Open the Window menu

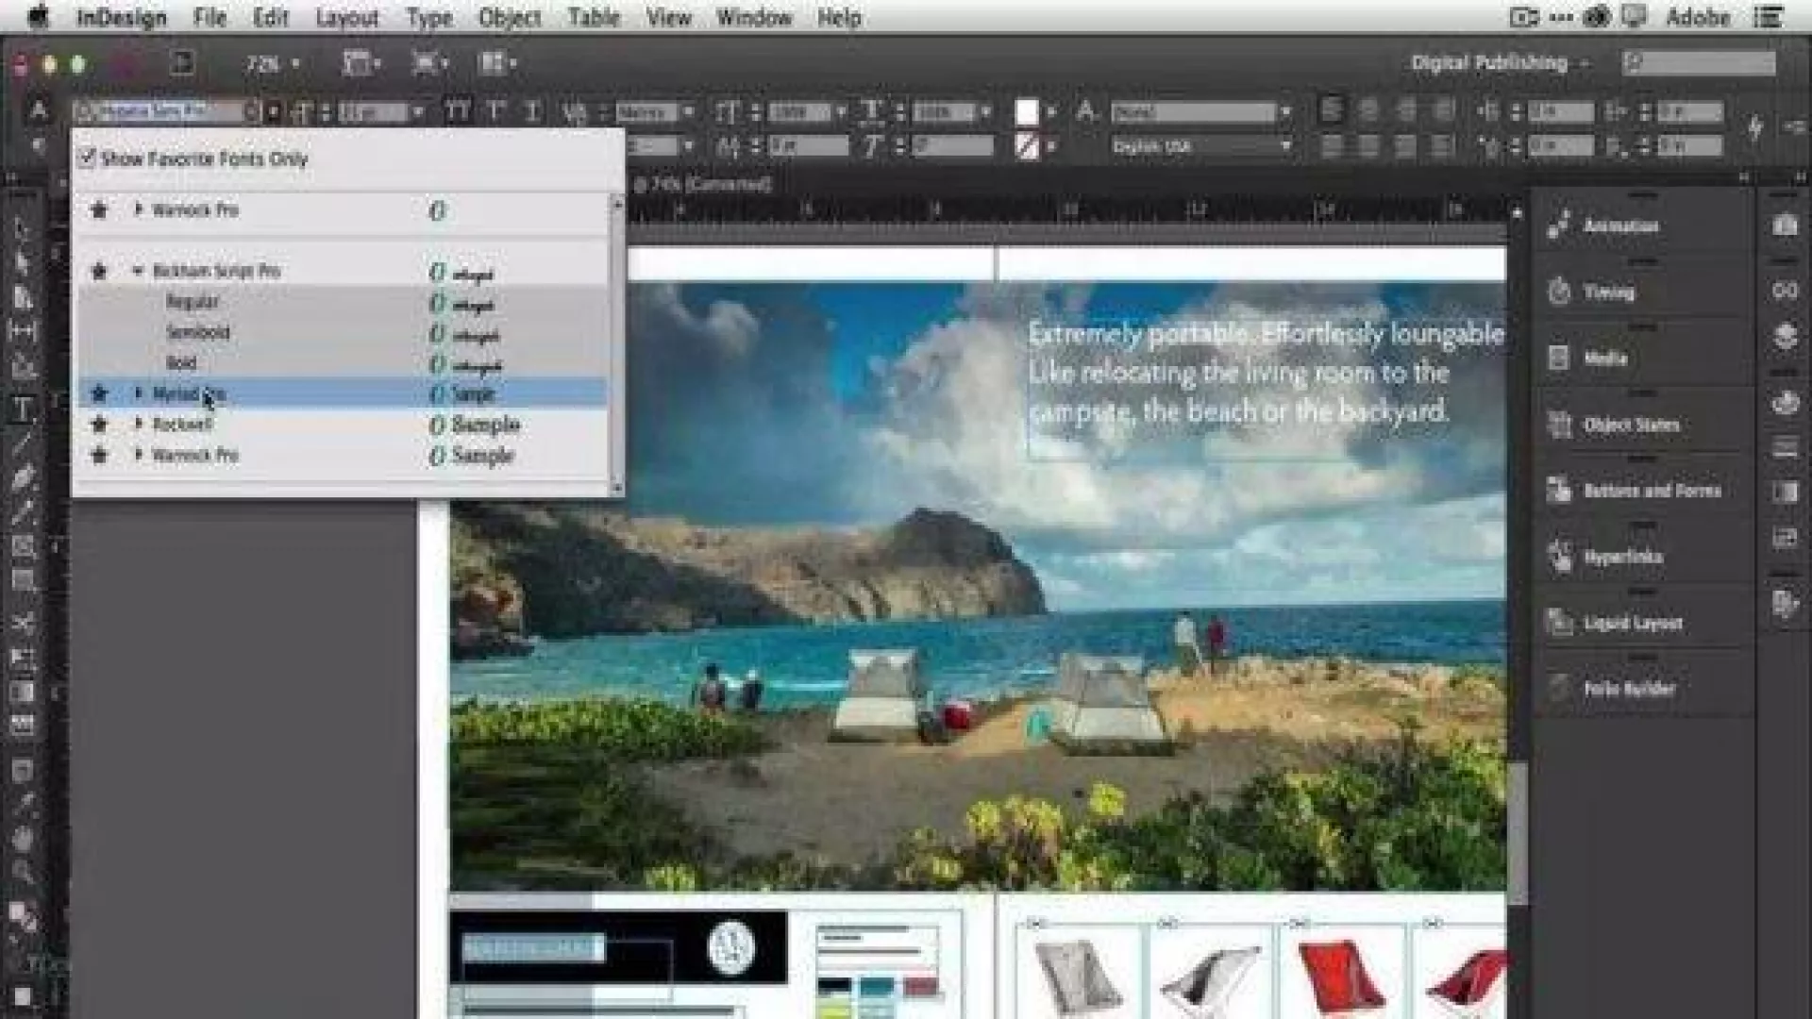tap(753, 17)
